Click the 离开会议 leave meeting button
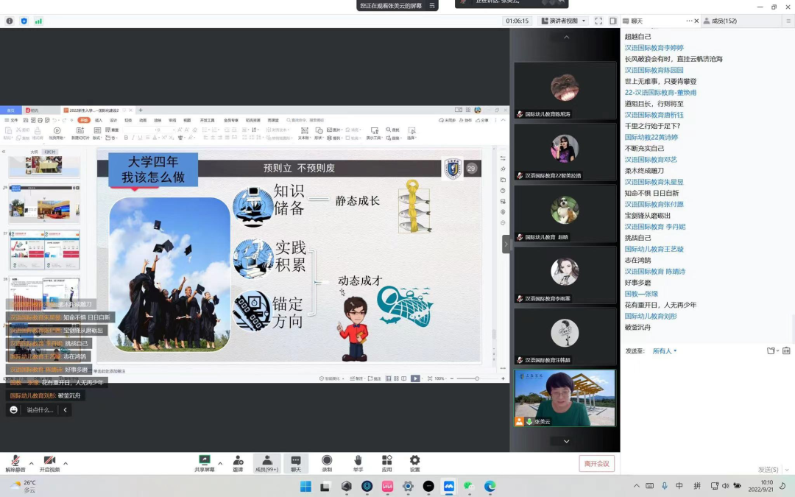 (x=596, y=463)
